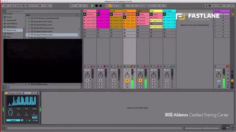Click the Opacity map target in Envelope Follower
The width and height of the screenshot is (236, 132).
(13, 120)
